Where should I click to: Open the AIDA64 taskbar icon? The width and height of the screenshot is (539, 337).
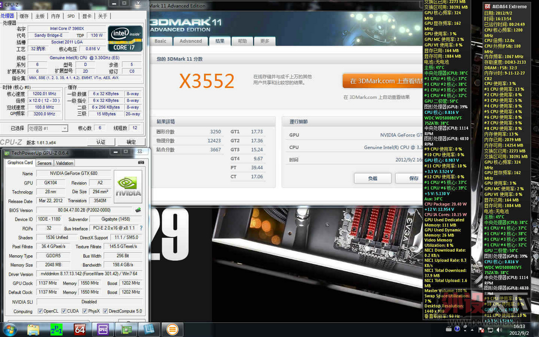click(x=79, y=330)
